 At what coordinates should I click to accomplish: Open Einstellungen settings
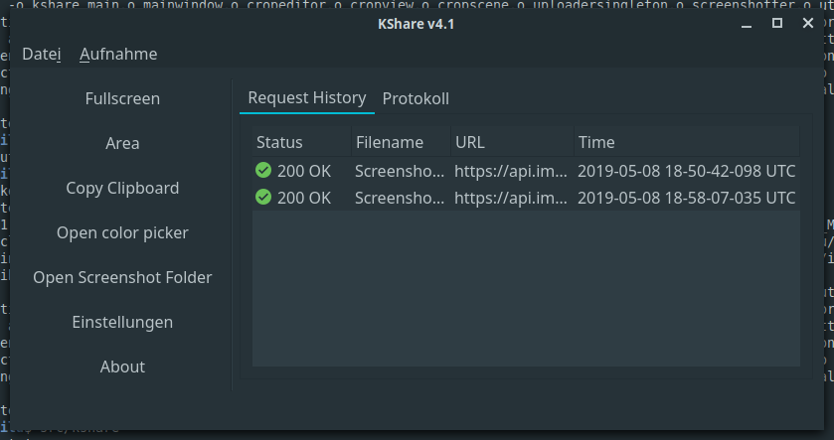click(122, 323)
